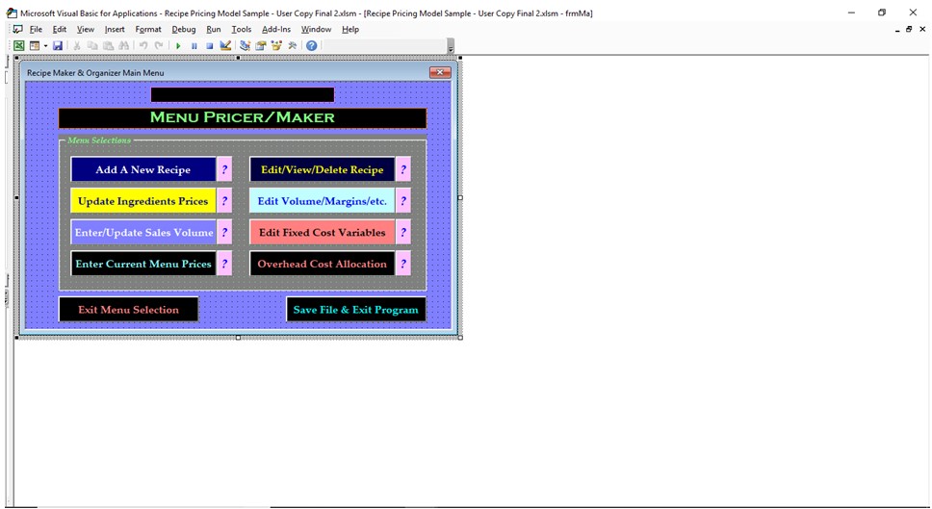Image resolution: width=932 pixels, height=509 pixels.
Task: Open the Edit menu
Action: click(60, 29)
